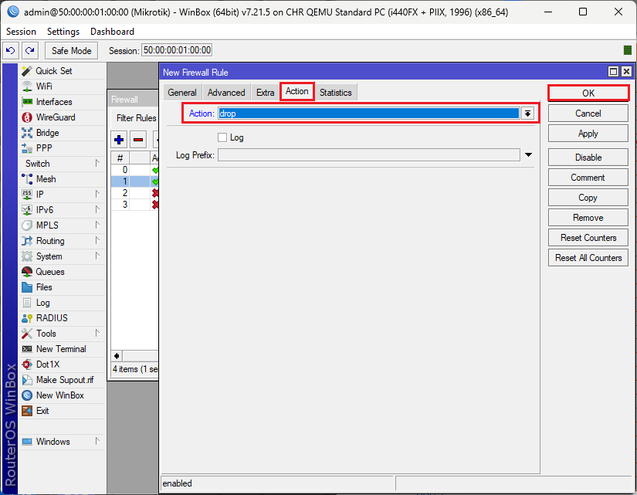This screenshot has height=495, width=637.
Task: Click the Copy button
Action: pyautogui.click(x=588, y=198)
